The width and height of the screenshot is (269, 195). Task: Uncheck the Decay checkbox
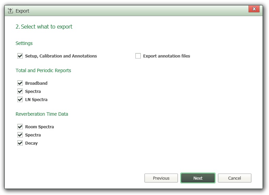(20, 143)
